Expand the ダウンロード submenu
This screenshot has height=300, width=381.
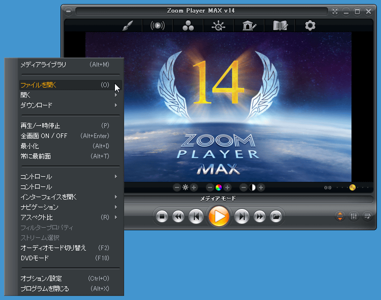click(x=71, y=105)
